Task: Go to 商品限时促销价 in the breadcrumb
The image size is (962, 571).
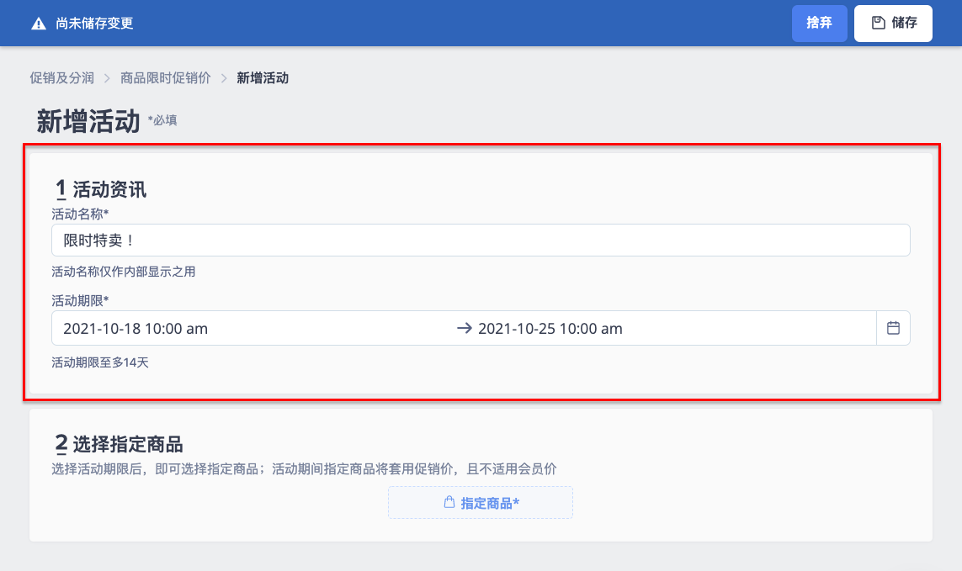Action: click(x=165, y=78)
